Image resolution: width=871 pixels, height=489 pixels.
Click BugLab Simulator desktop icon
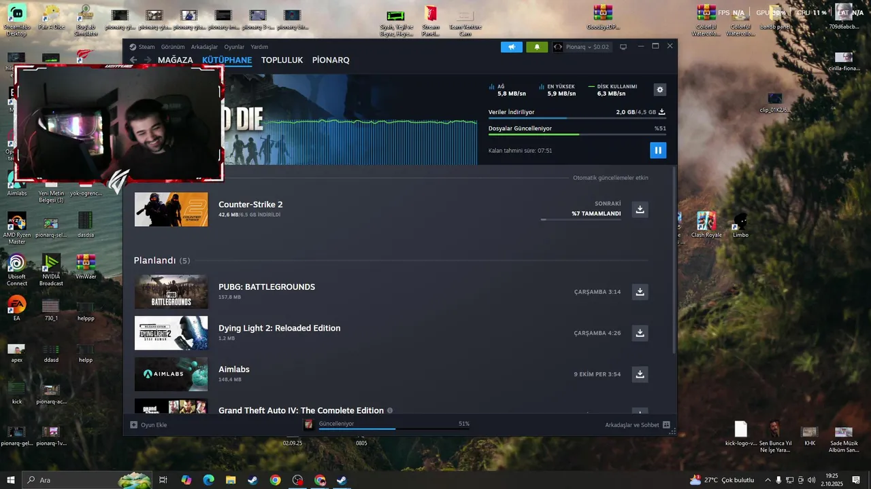86,20
